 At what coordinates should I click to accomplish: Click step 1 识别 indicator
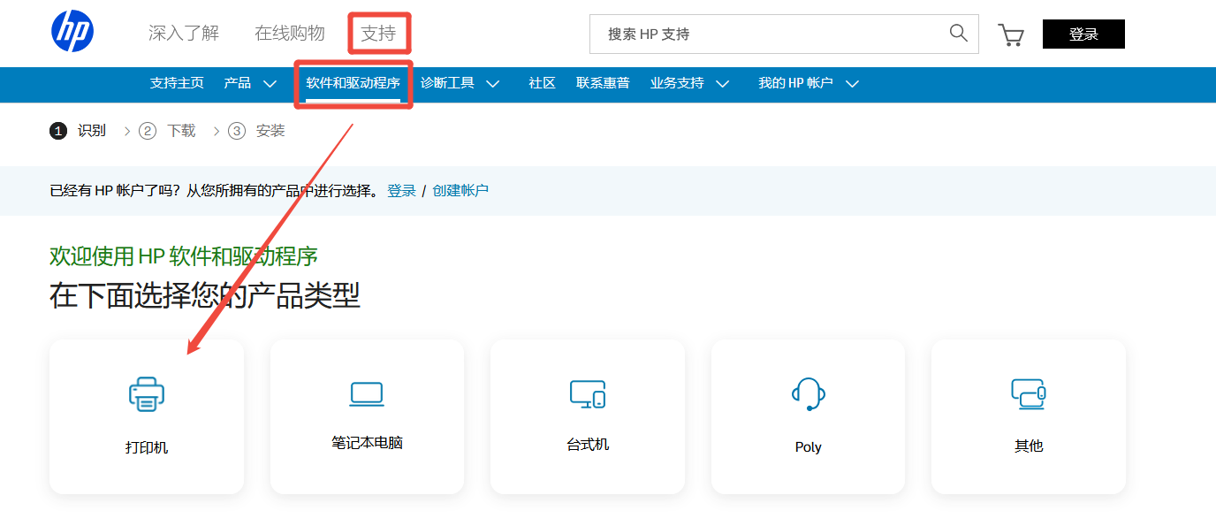(x=78, y=131)
